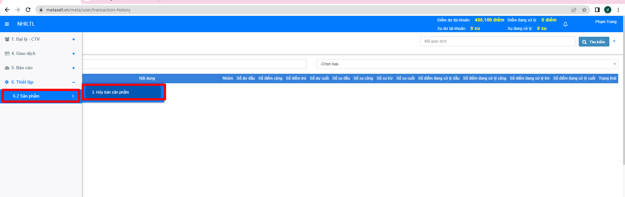This screenshot has width=625, height=197.
Task: Click the browser back arrow
Action: pos(7,10)
